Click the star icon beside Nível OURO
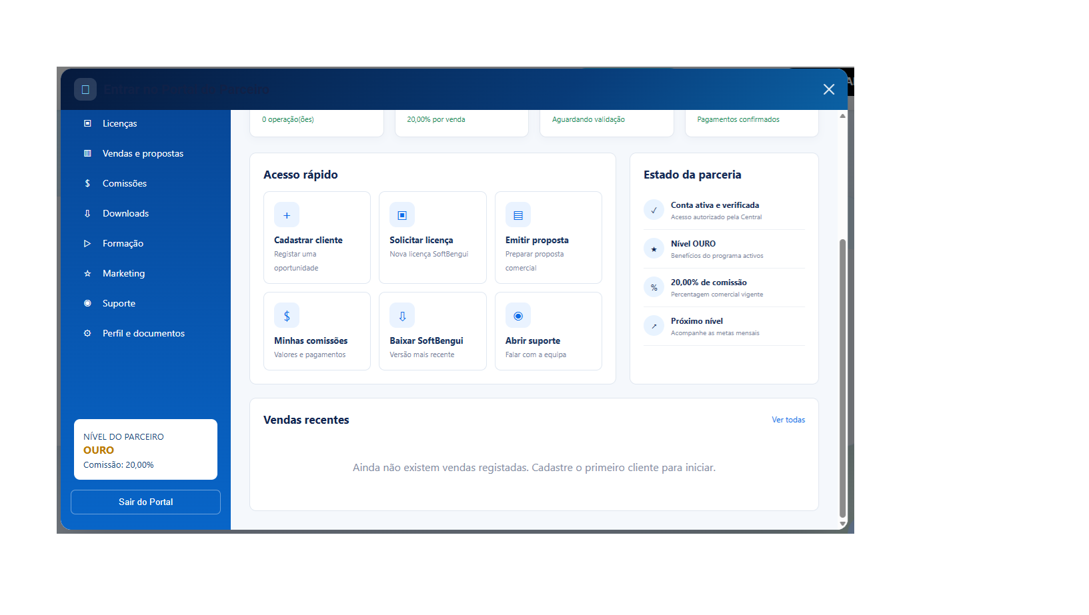Viewport: 1089px width, 615px height. point(654,249)
